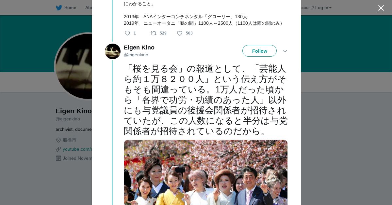Image resolution: width=392 pixels, height=205 pixels.
Task: Open the About menu item
Action: [88, 8]
